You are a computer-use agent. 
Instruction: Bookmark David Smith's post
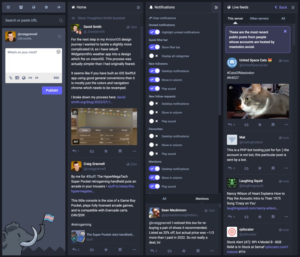point(120,151)
